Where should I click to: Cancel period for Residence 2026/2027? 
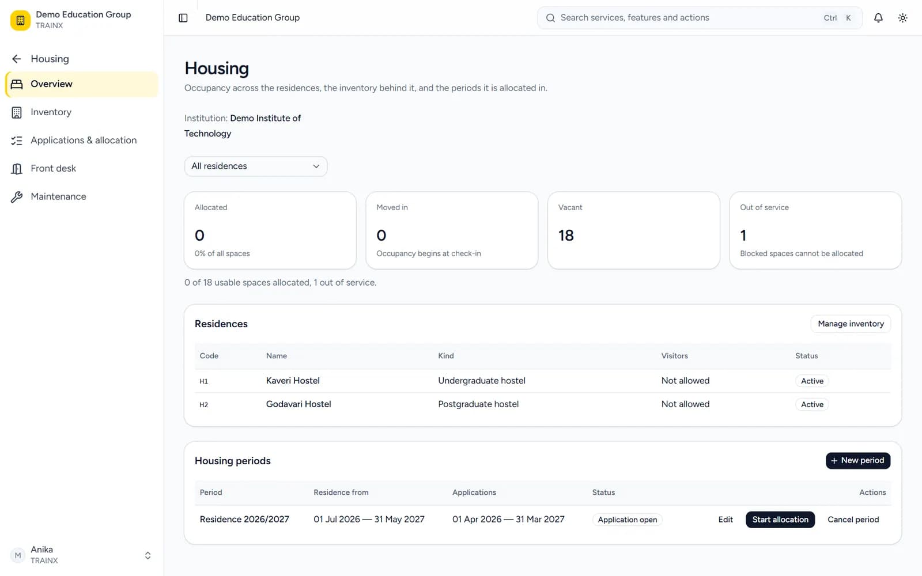coord(853,520)
